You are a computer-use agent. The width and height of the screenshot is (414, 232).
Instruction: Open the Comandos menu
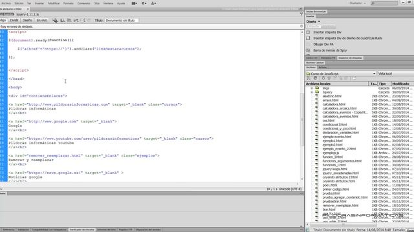(x=83, y=3)
